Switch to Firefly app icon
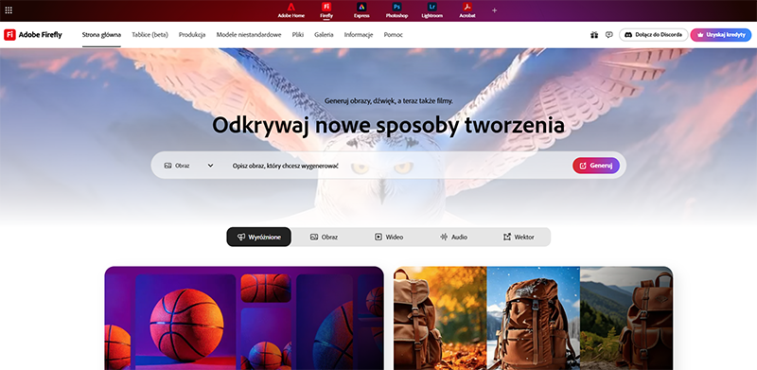The image size is (757, 370). tap(326, 10)
